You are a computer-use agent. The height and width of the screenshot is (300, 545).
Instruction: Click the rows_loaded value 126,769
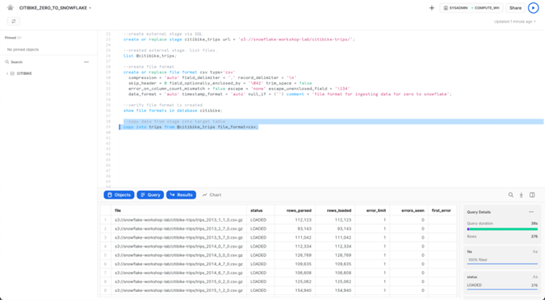[x=342, y=255]
